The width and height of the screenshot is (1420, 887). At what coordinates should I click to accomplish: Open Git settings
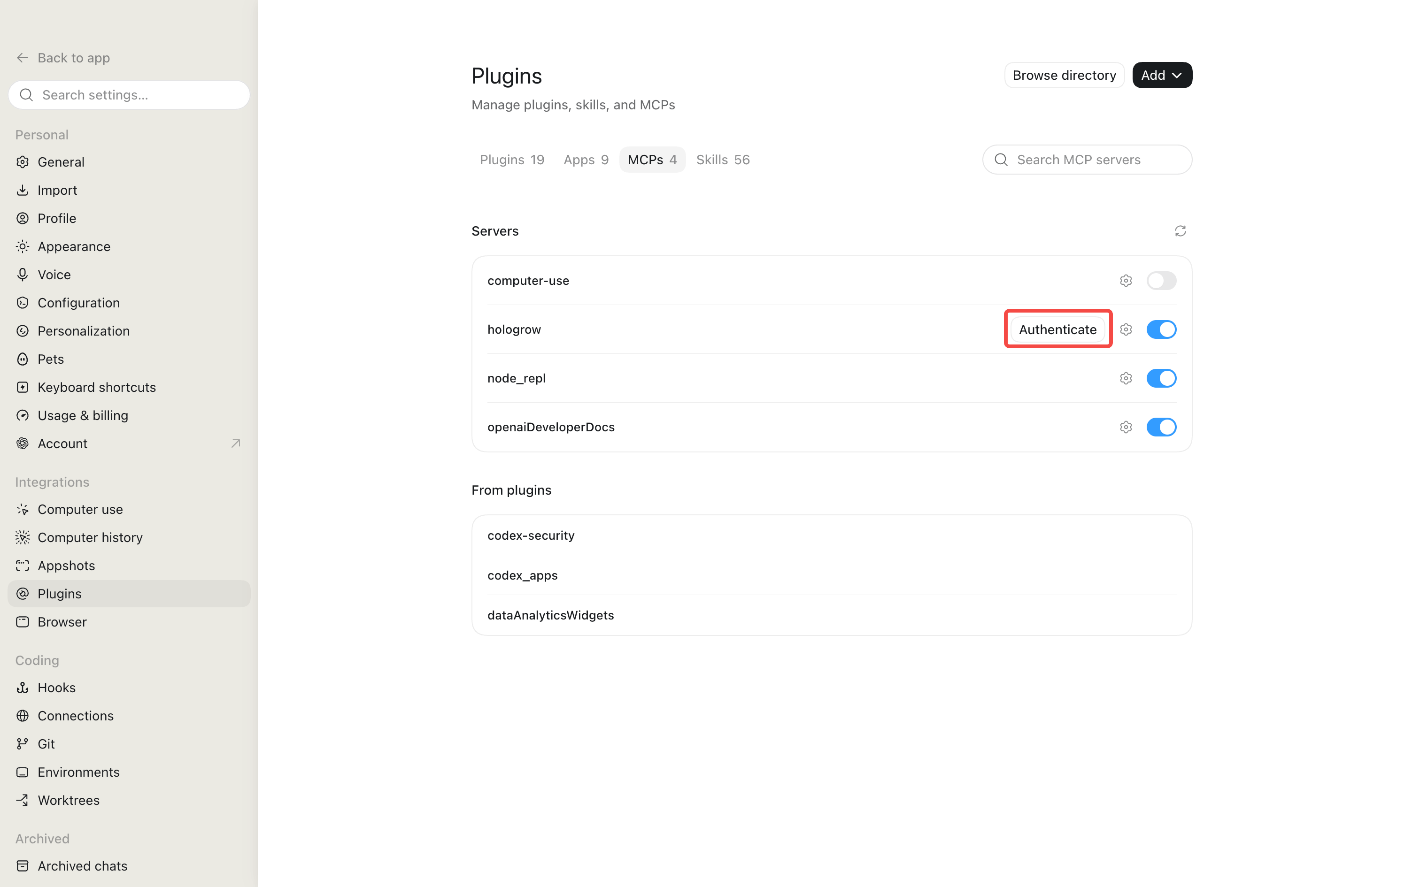click(x=129, y=744)
